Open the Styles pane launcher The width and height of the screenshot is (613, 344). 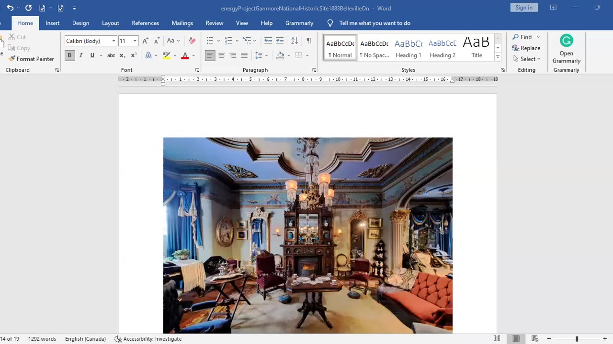click(502, 70)
